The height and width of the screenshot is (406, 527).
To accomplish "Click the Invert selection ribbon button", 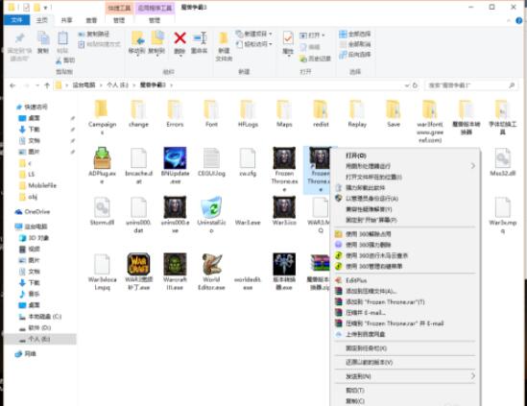I will [355, 54].
